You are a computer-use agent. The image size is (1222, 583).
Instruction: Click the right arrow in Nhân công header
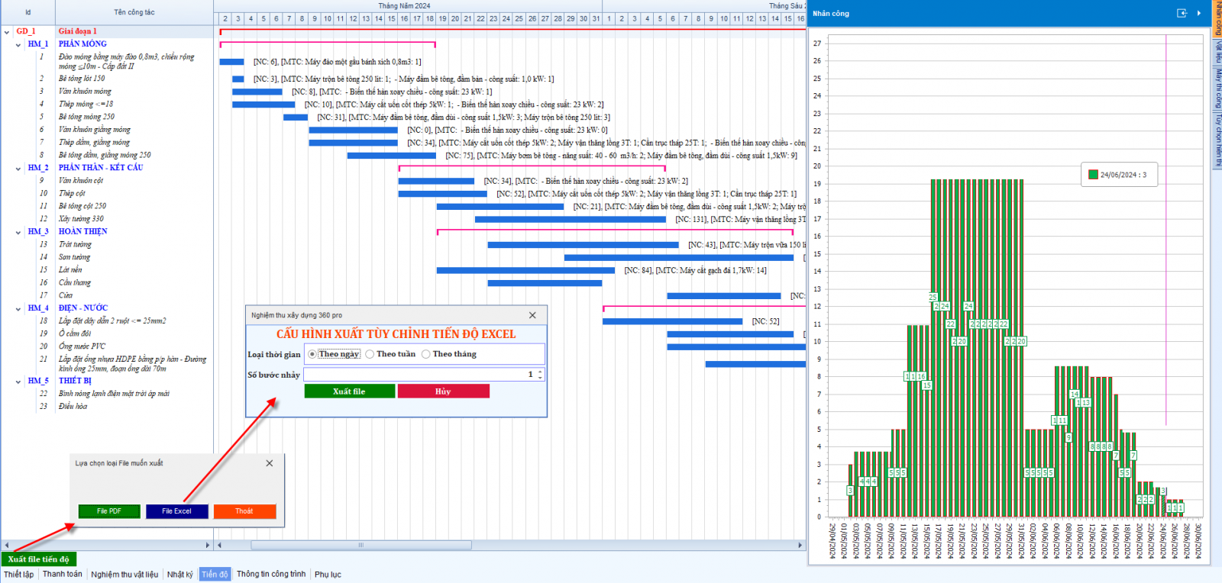pos(1199,13)
